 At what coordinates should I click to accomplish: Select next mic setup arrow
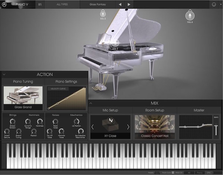[128, 127]
